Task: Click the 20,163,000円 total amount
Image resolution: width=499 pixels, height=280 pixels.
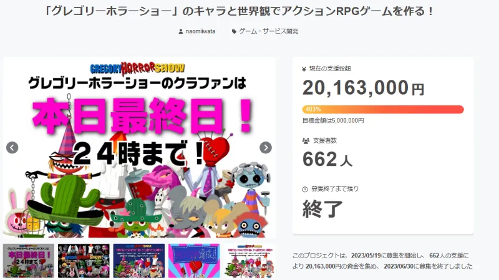Action: point(364,88)
